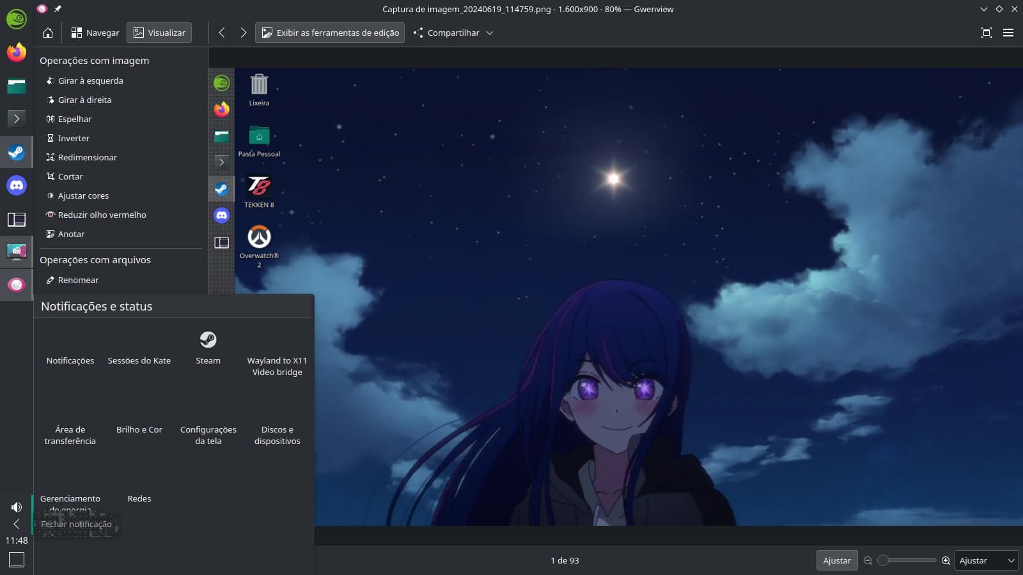The image size is (1023, 575).
Task: Open the file manager in the left panel
Action: [x=17, y=86]
